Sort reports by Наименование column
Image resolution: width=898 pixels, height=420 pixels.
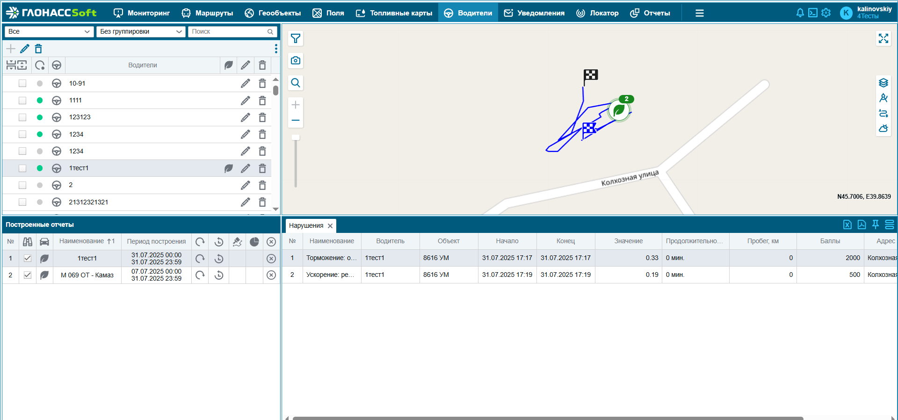(87, 241)
